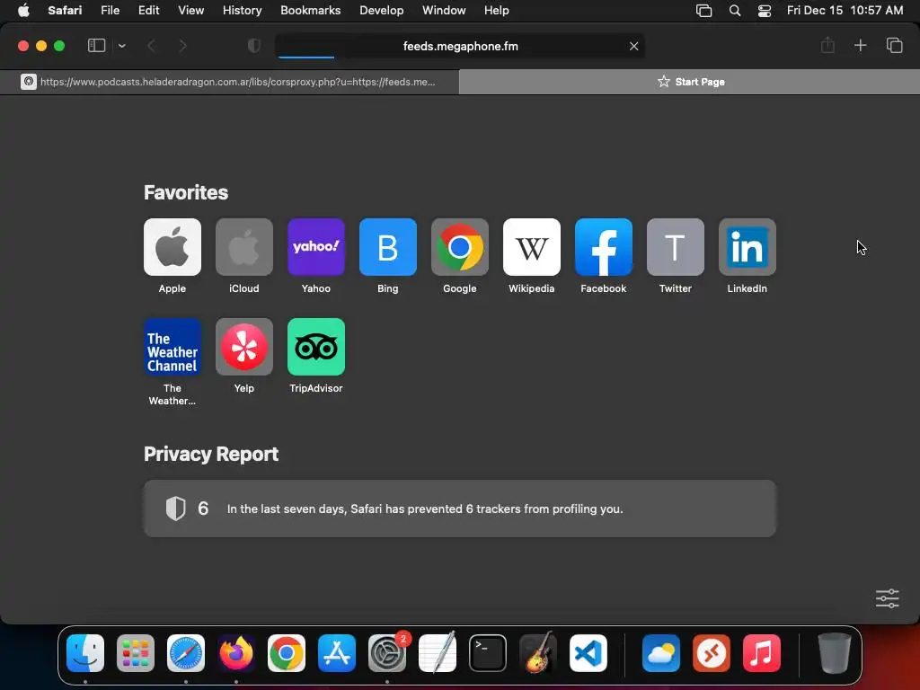
Task: Select the Start Page tab
Action: 689,82
